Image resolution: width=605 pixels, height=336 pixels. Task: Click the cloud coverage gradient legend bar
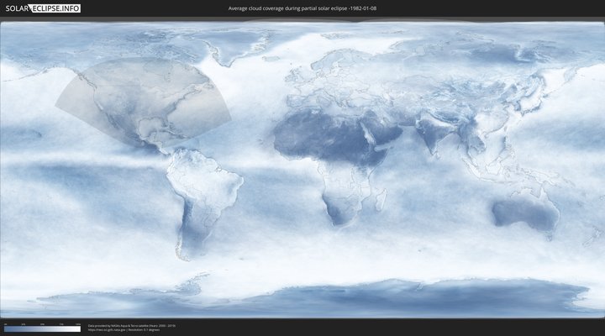click(x=42, y=328)
